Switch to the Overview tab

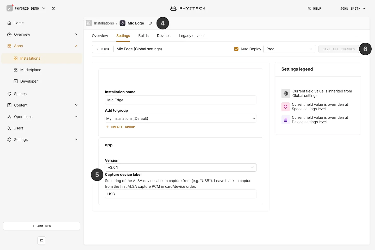click(x=100, y=36)
